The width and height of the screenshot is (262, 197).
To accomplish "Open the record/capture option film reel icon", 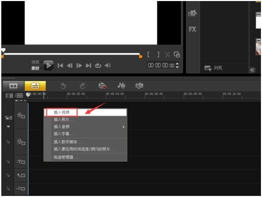I will pos(102,86).
